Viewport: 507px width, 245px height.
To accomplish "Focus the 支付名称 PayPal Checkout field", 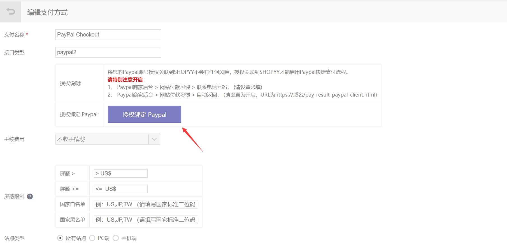I will (x=108, y=35).
